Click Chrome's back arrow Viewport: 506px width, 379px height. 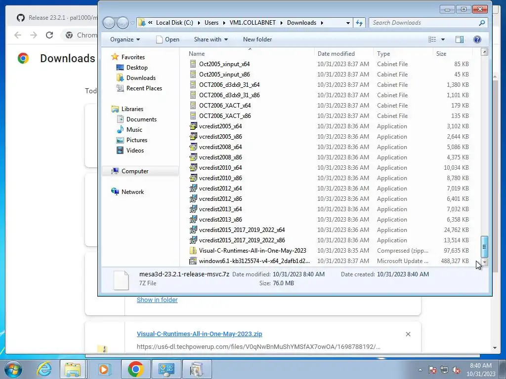pos(18,35)
